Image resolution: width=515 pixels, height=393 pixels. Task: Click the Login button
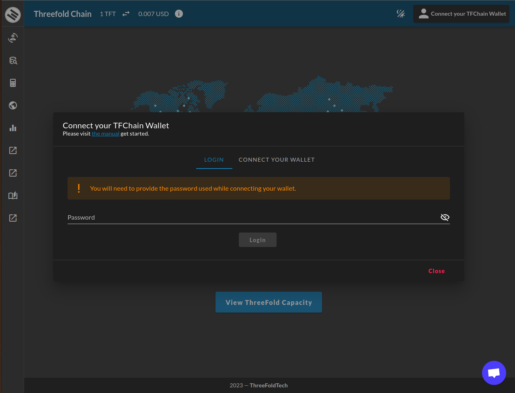pyautogui.click(x=258, y=240)
